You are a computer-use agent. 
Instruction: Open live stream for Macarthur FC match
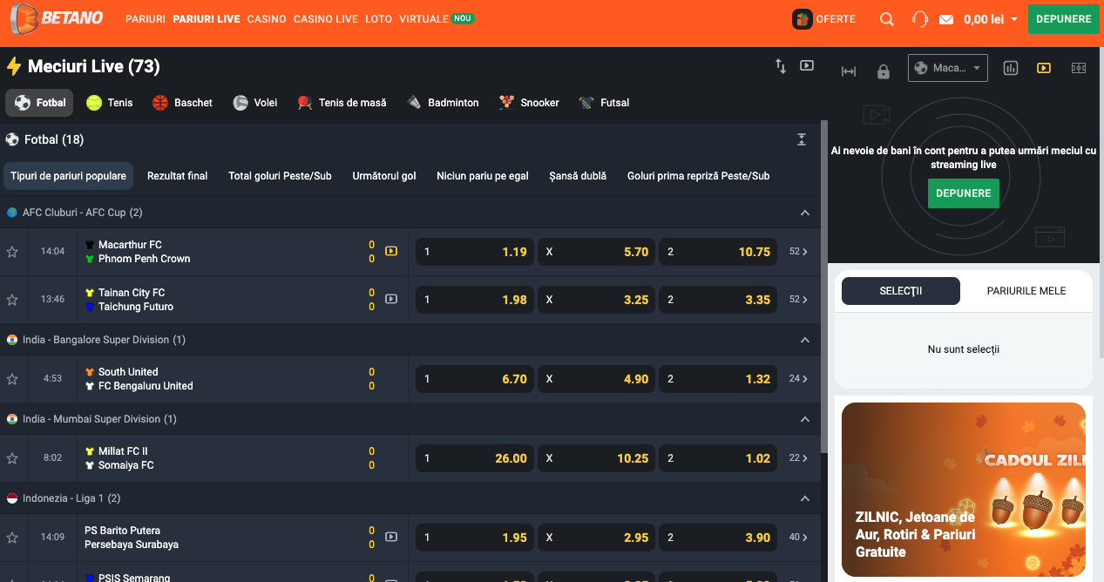click(391, 251)
